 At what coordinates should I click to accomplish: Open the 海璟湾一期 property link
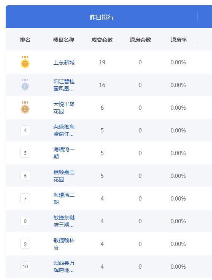(64, 153)
